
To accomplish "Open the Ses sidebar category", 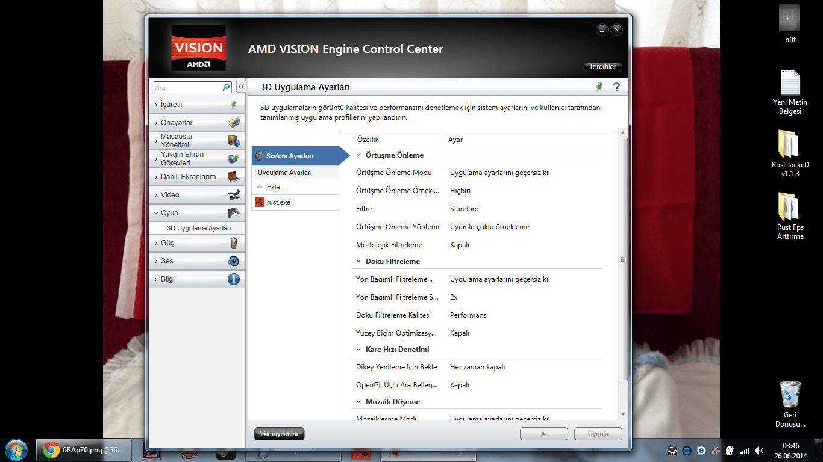I will [197, 261].
